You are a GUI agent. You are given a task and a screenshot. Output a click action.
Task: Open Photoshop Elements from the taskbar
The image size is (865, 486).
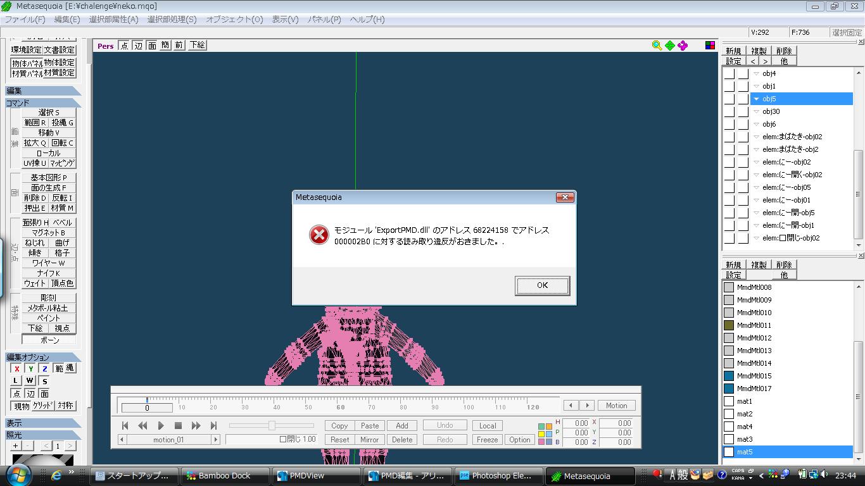coord(499,476)
